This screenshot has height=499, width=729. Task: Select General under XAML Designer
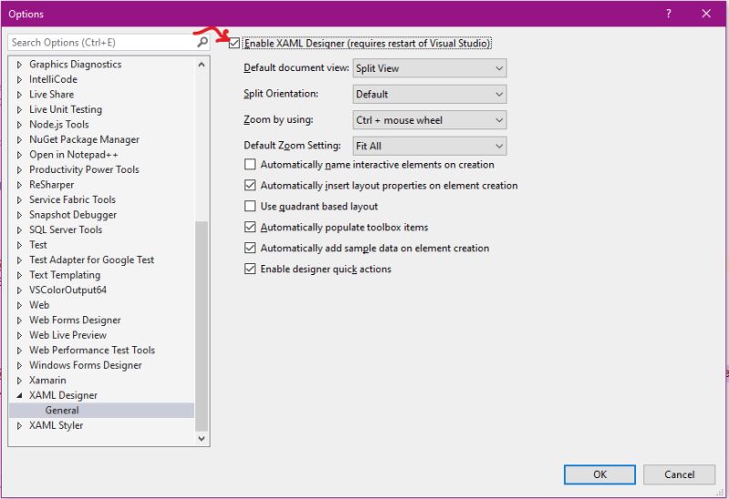[62, 411]
